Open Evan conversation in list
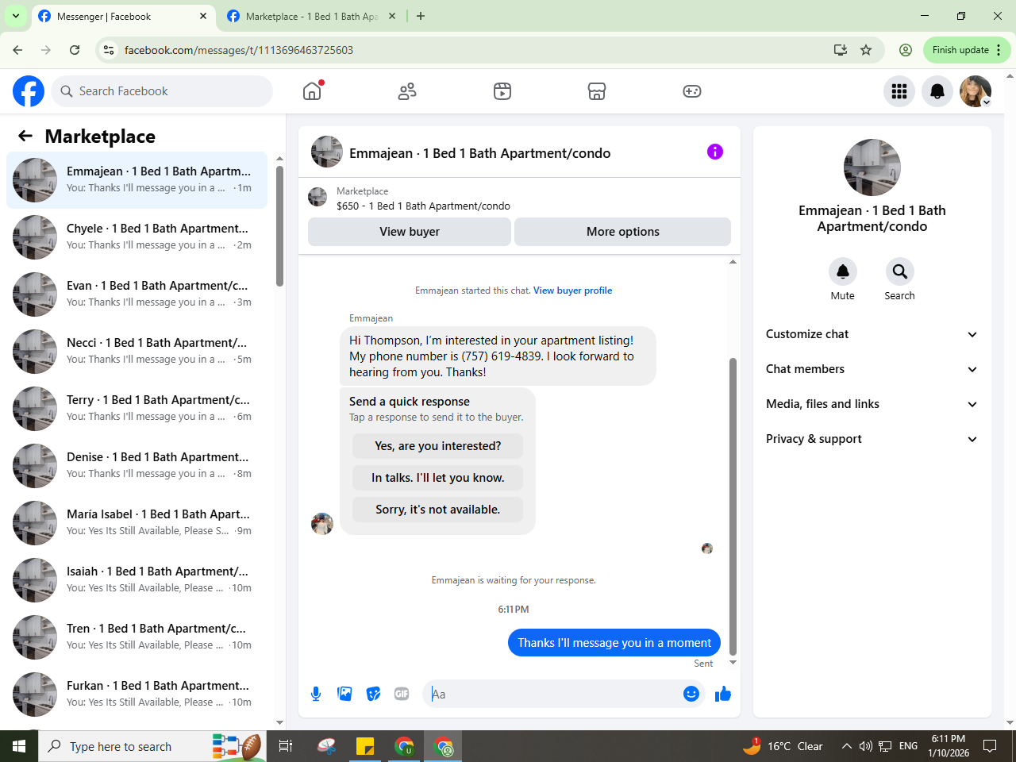Viewport: 1016px width, 762px height. [137, 294]
